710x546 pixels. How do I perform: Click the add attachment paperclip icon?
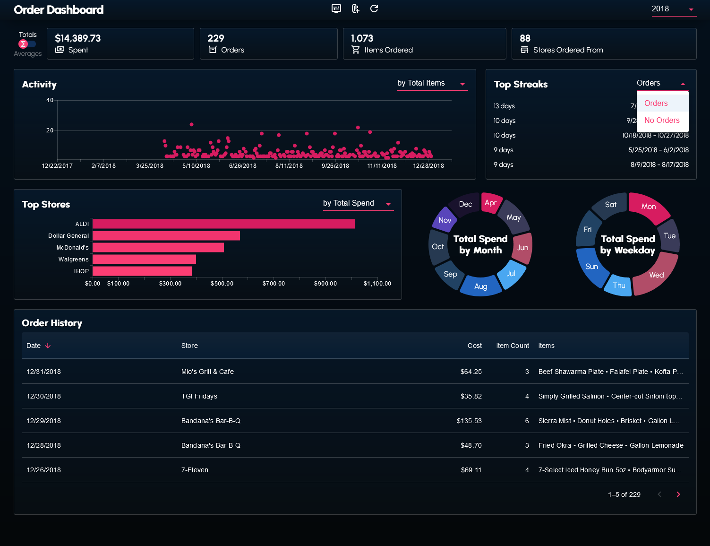click(x=355, y=9)
